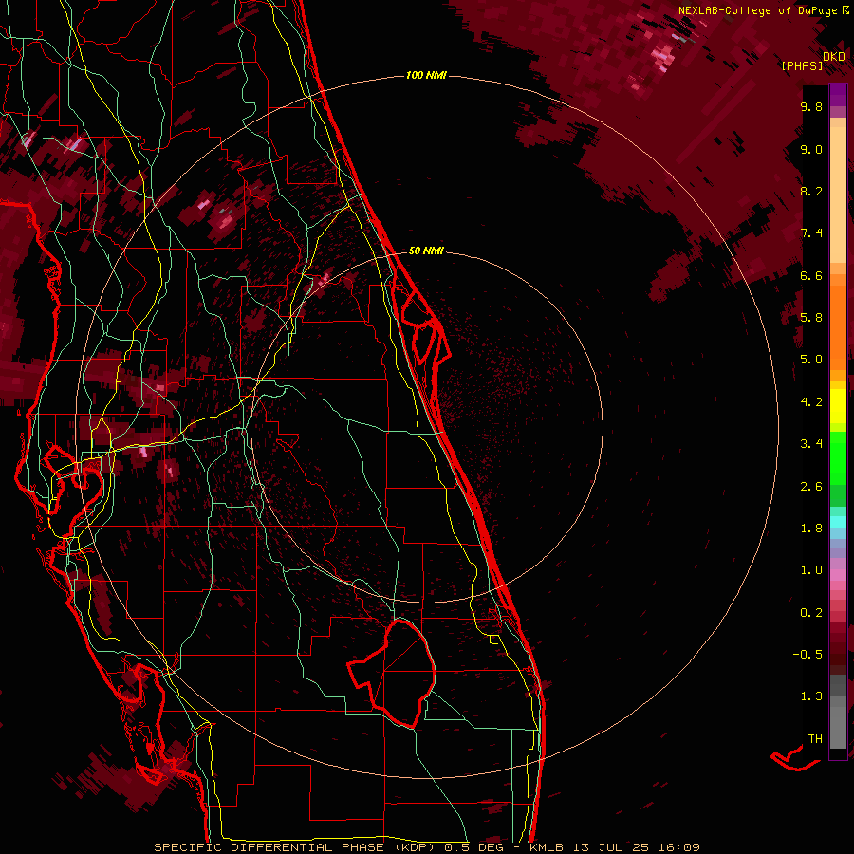Click the 0.5 DEG elevation text
This screenshot has height=854, width=854.
point(474,847)
